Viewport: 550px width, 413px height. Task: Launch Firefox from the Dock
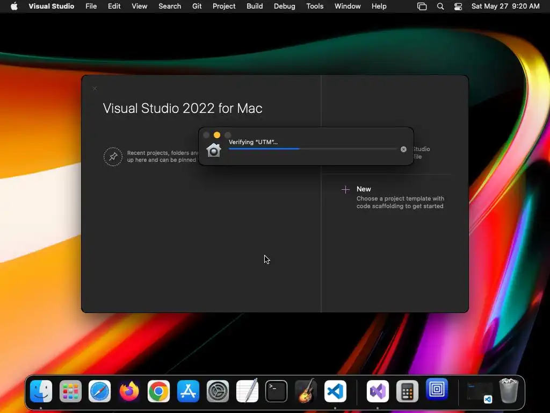(x=129, y=391)
